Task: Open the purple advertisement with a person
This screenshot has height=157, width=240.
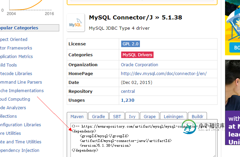Action: click(233, 102)
